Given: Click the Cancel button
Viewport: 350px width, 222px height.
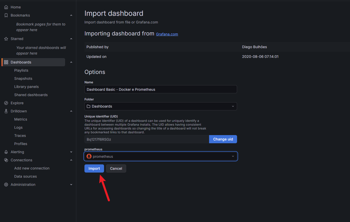Looking at the screenshot, I should (116, 168).
